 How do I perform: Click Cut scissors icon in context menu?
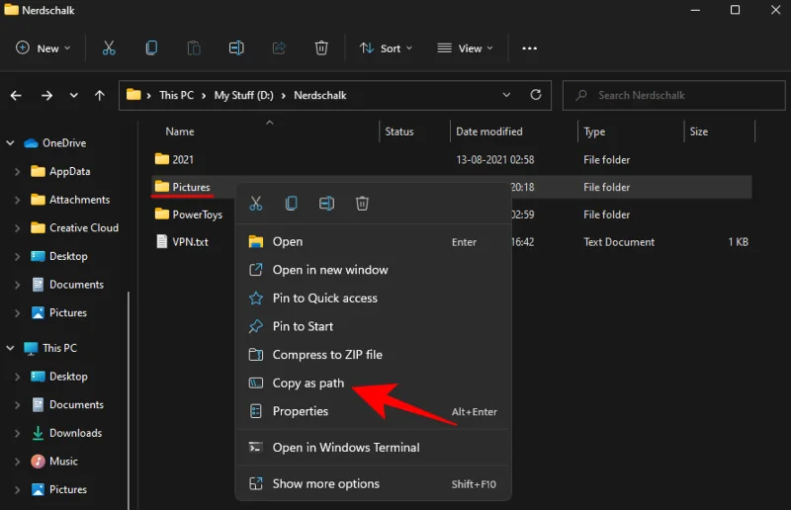click(x=256, y=204)
